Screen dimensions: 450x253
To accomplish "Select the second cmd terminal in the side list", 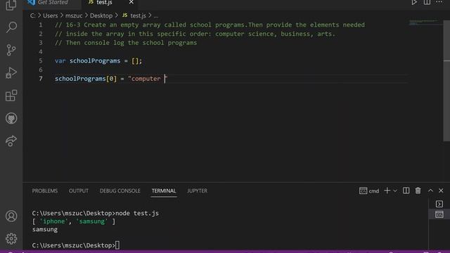I will [x=439, y=214].
